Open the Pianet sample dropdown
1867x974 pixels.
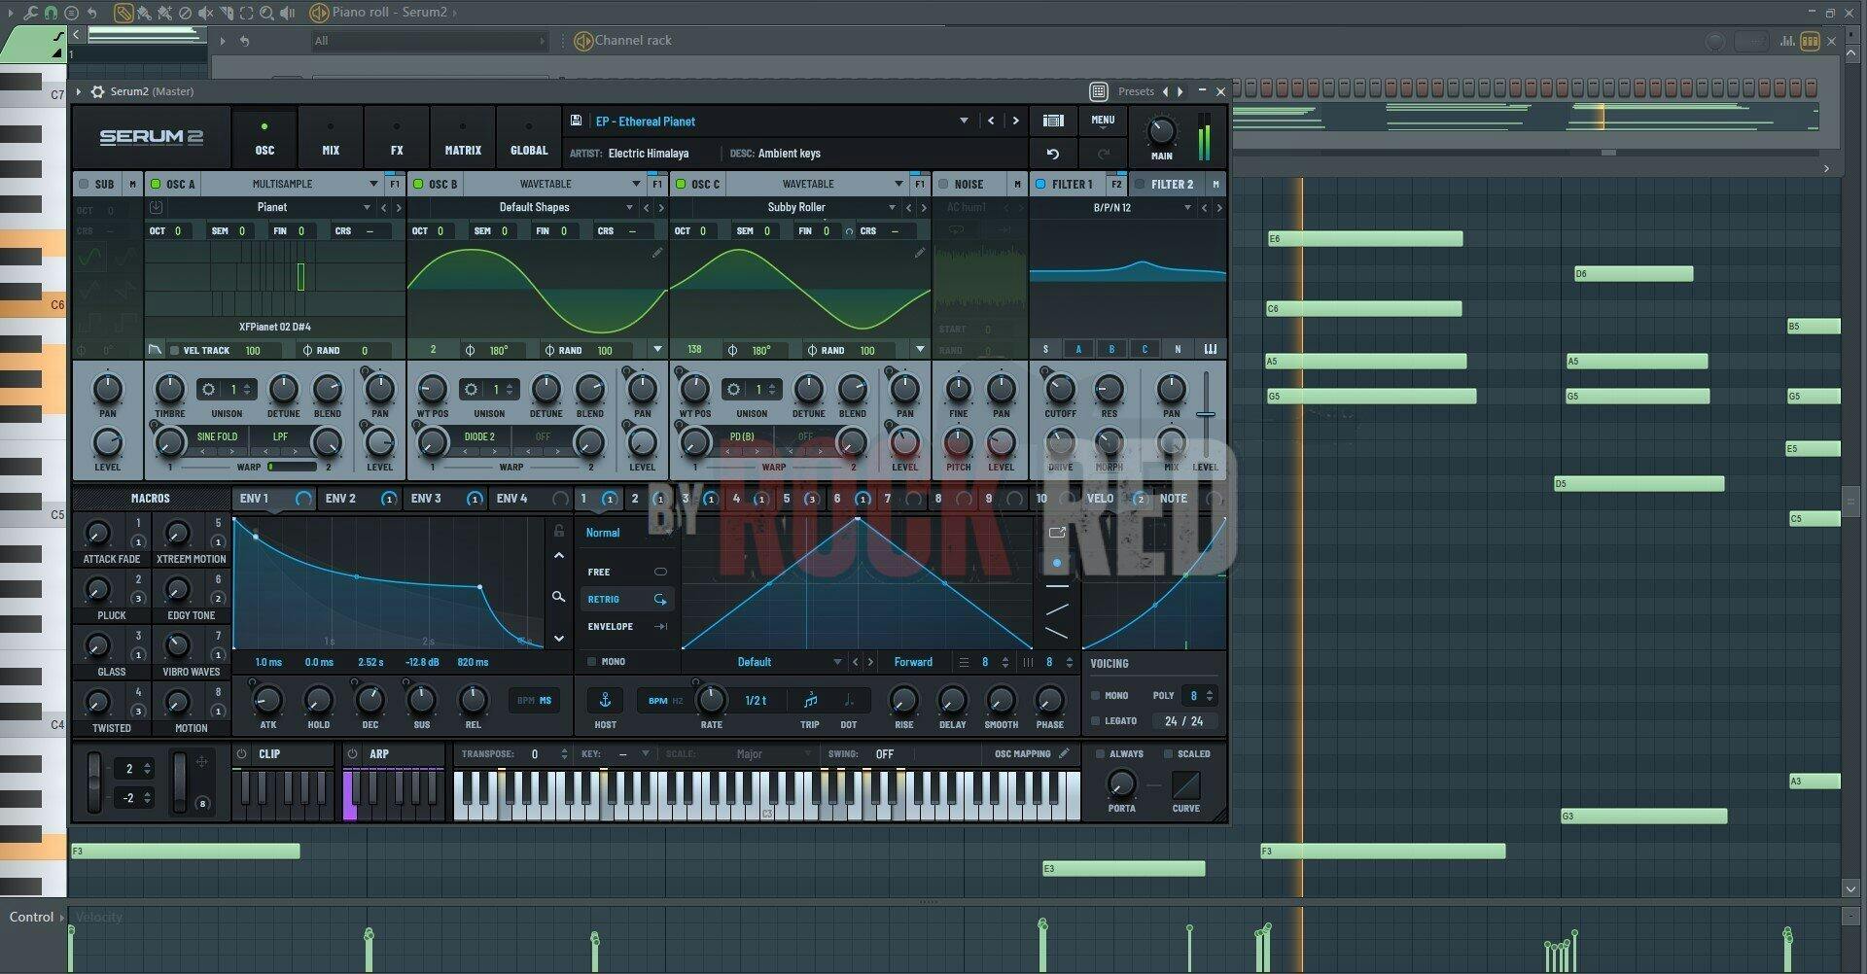pos(272,207)
